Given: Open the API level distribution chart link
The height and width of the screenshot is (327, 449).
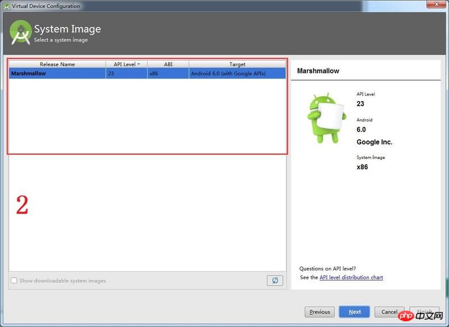Looking at the screenshot, I should (x=351, y=277).
